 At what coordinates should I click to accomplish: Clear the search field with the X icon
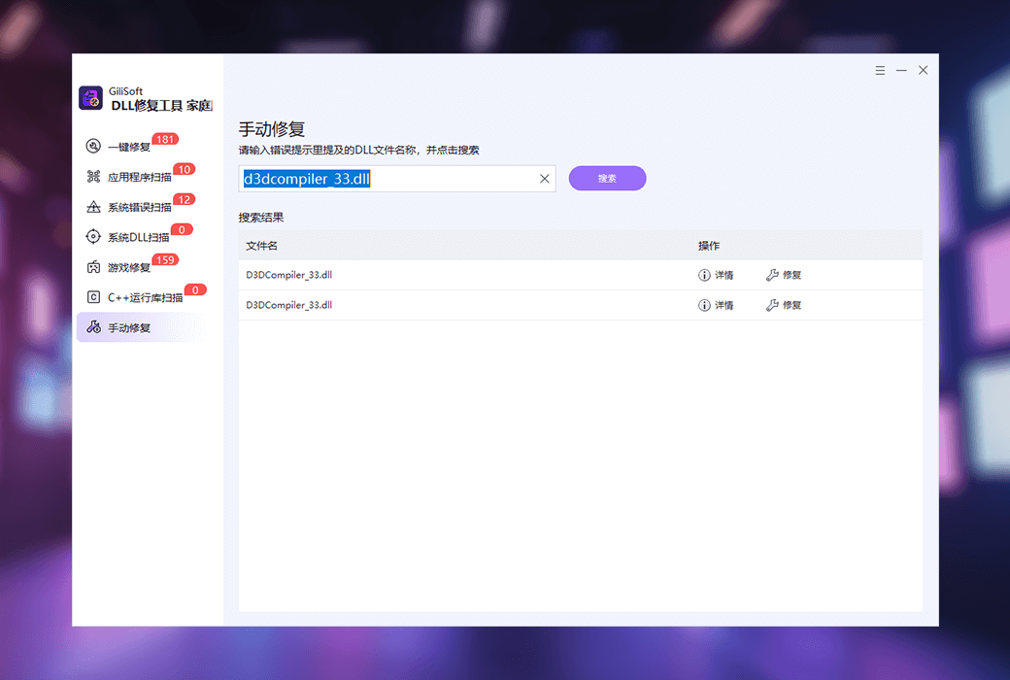[x=544, y=179]
